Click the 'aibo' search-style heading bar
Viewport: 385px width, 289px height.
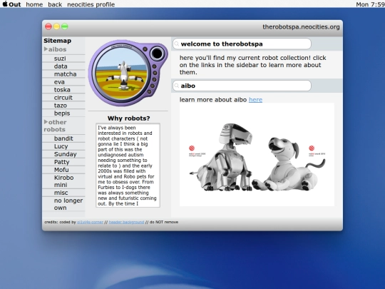242,86
